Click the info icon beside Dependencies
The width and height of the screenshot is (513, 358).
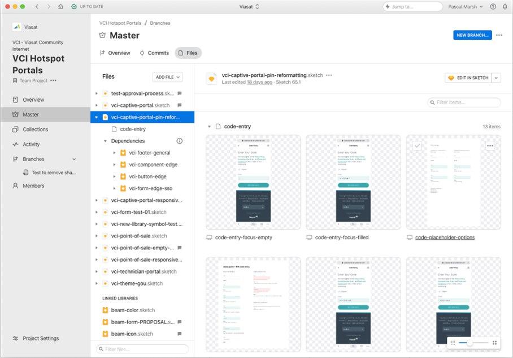(x=180, y=141)
